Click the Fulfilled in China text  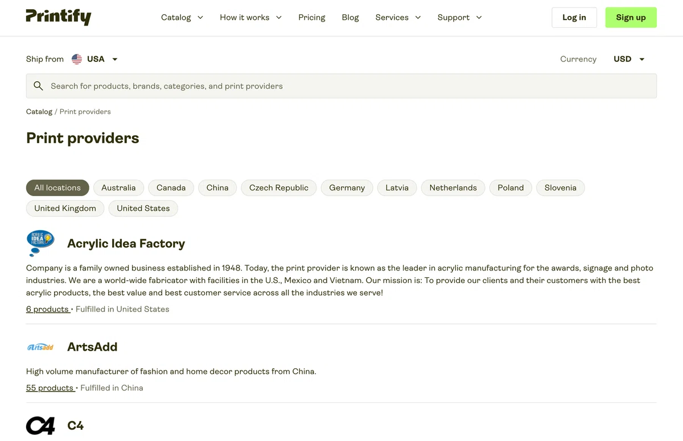click(x=112, y=388)
